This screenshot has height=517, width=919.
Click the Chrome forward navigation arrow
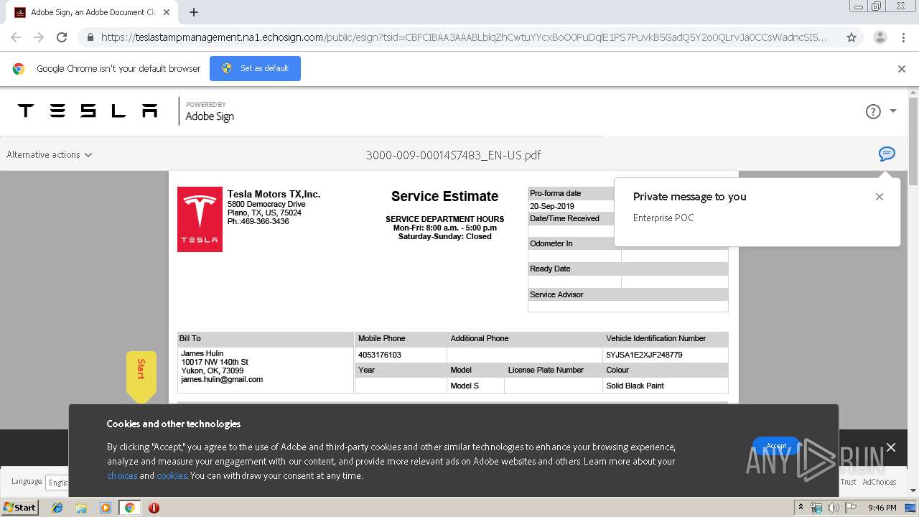coord(39,37)
